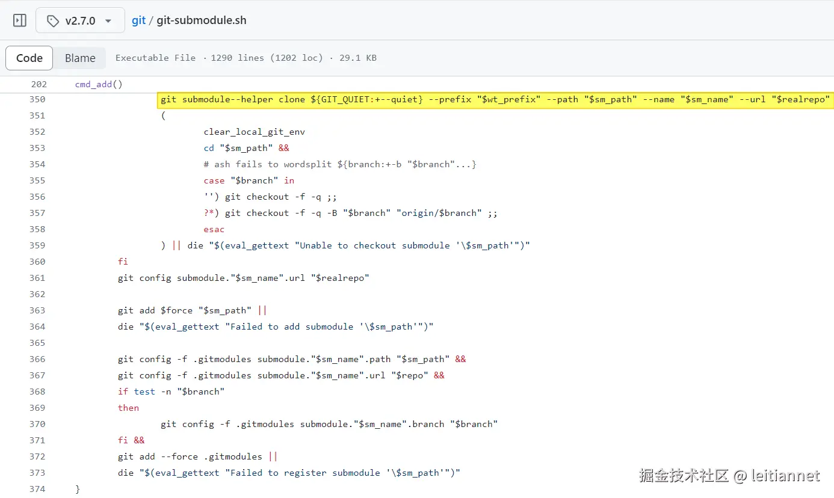
Task: Click the '# ash fails to wordsplit' comment
Action: pos(340,164)
